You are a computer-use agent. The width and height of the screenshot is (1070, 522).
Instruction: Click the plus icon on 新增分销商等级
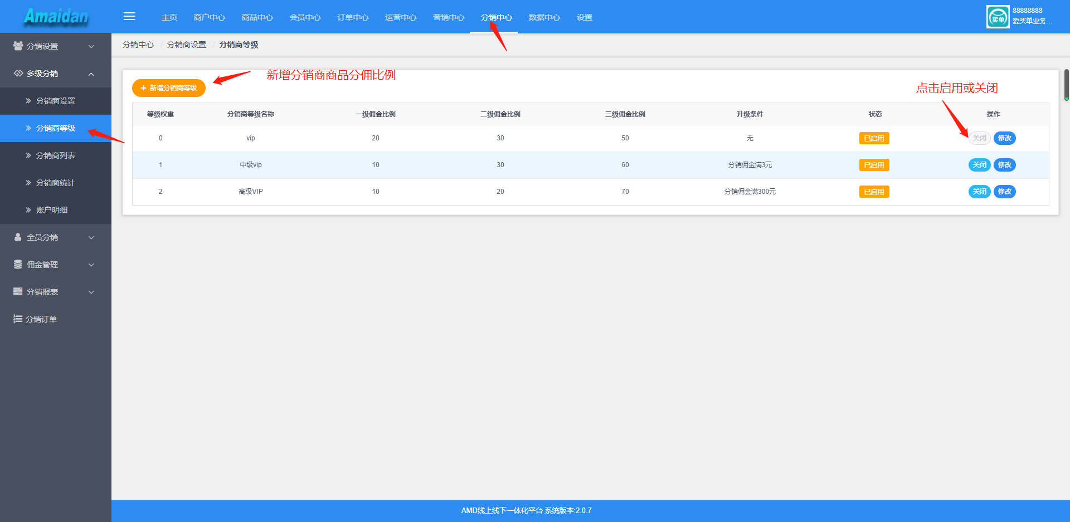click(x=143, y=88)
